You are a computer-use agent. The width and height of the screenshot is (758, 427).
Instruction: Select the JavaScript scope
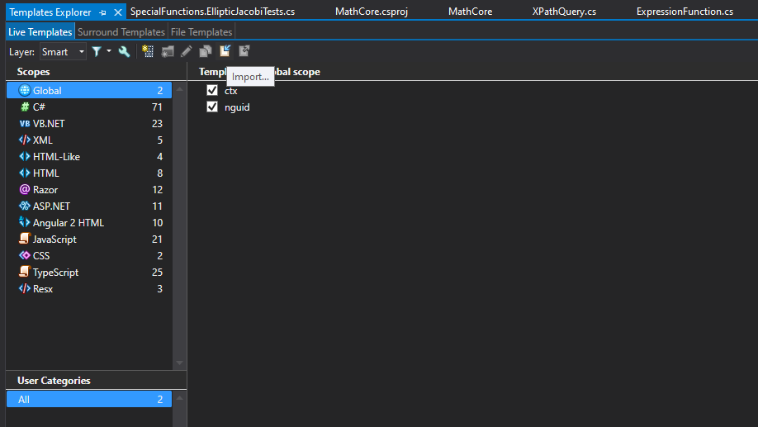pyautogui.click(x=89, y=239)
